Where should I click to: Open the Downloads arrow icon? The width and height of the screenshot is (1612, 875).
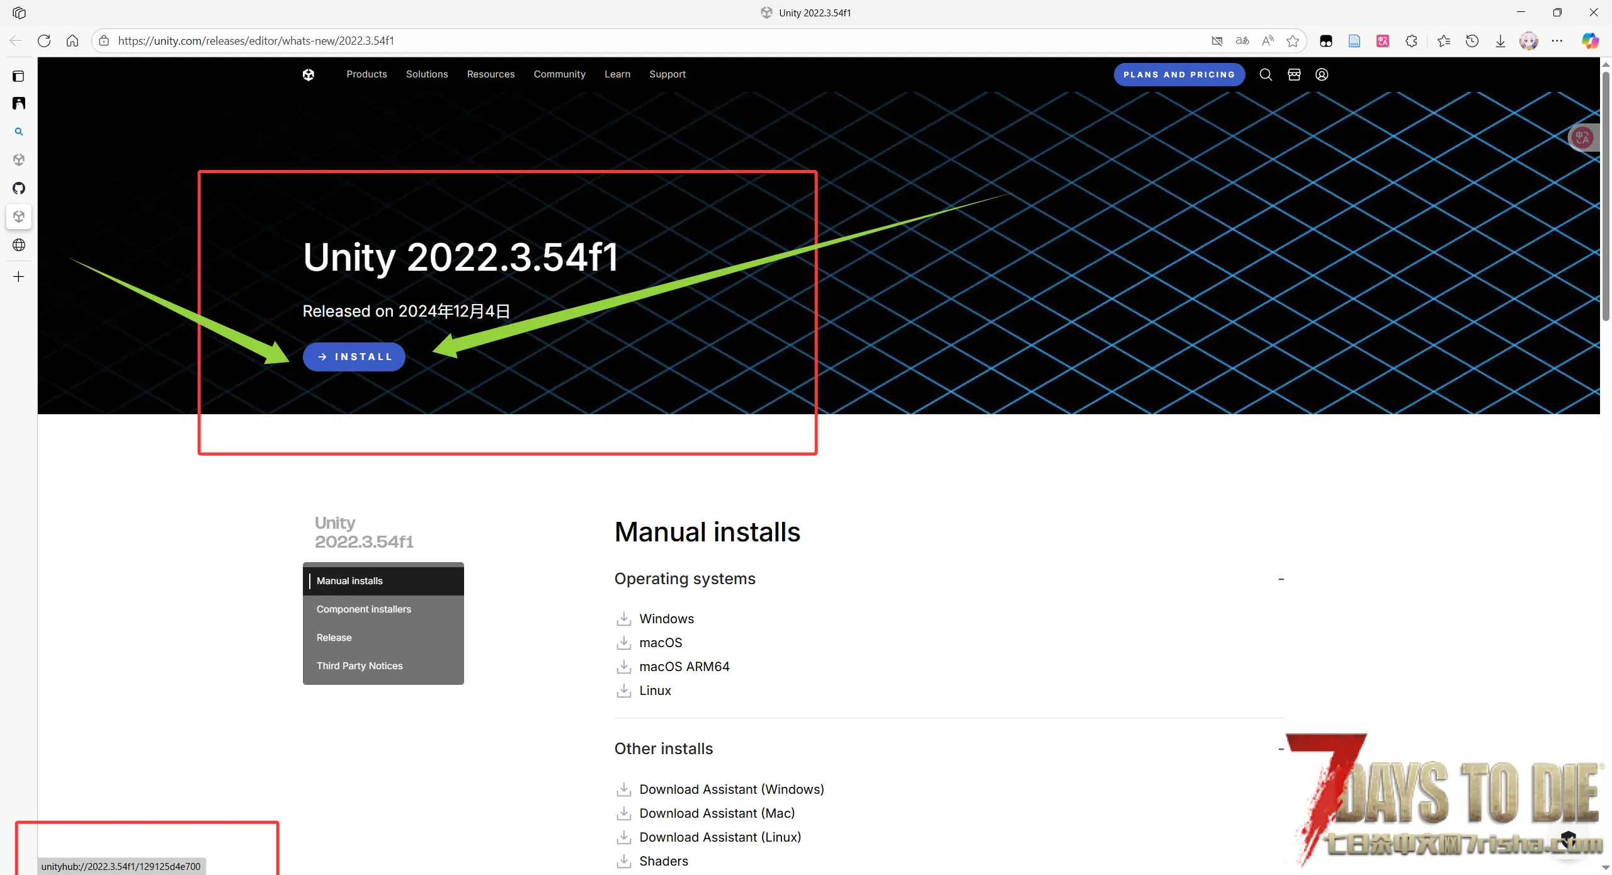click(x=1501, y=41)
